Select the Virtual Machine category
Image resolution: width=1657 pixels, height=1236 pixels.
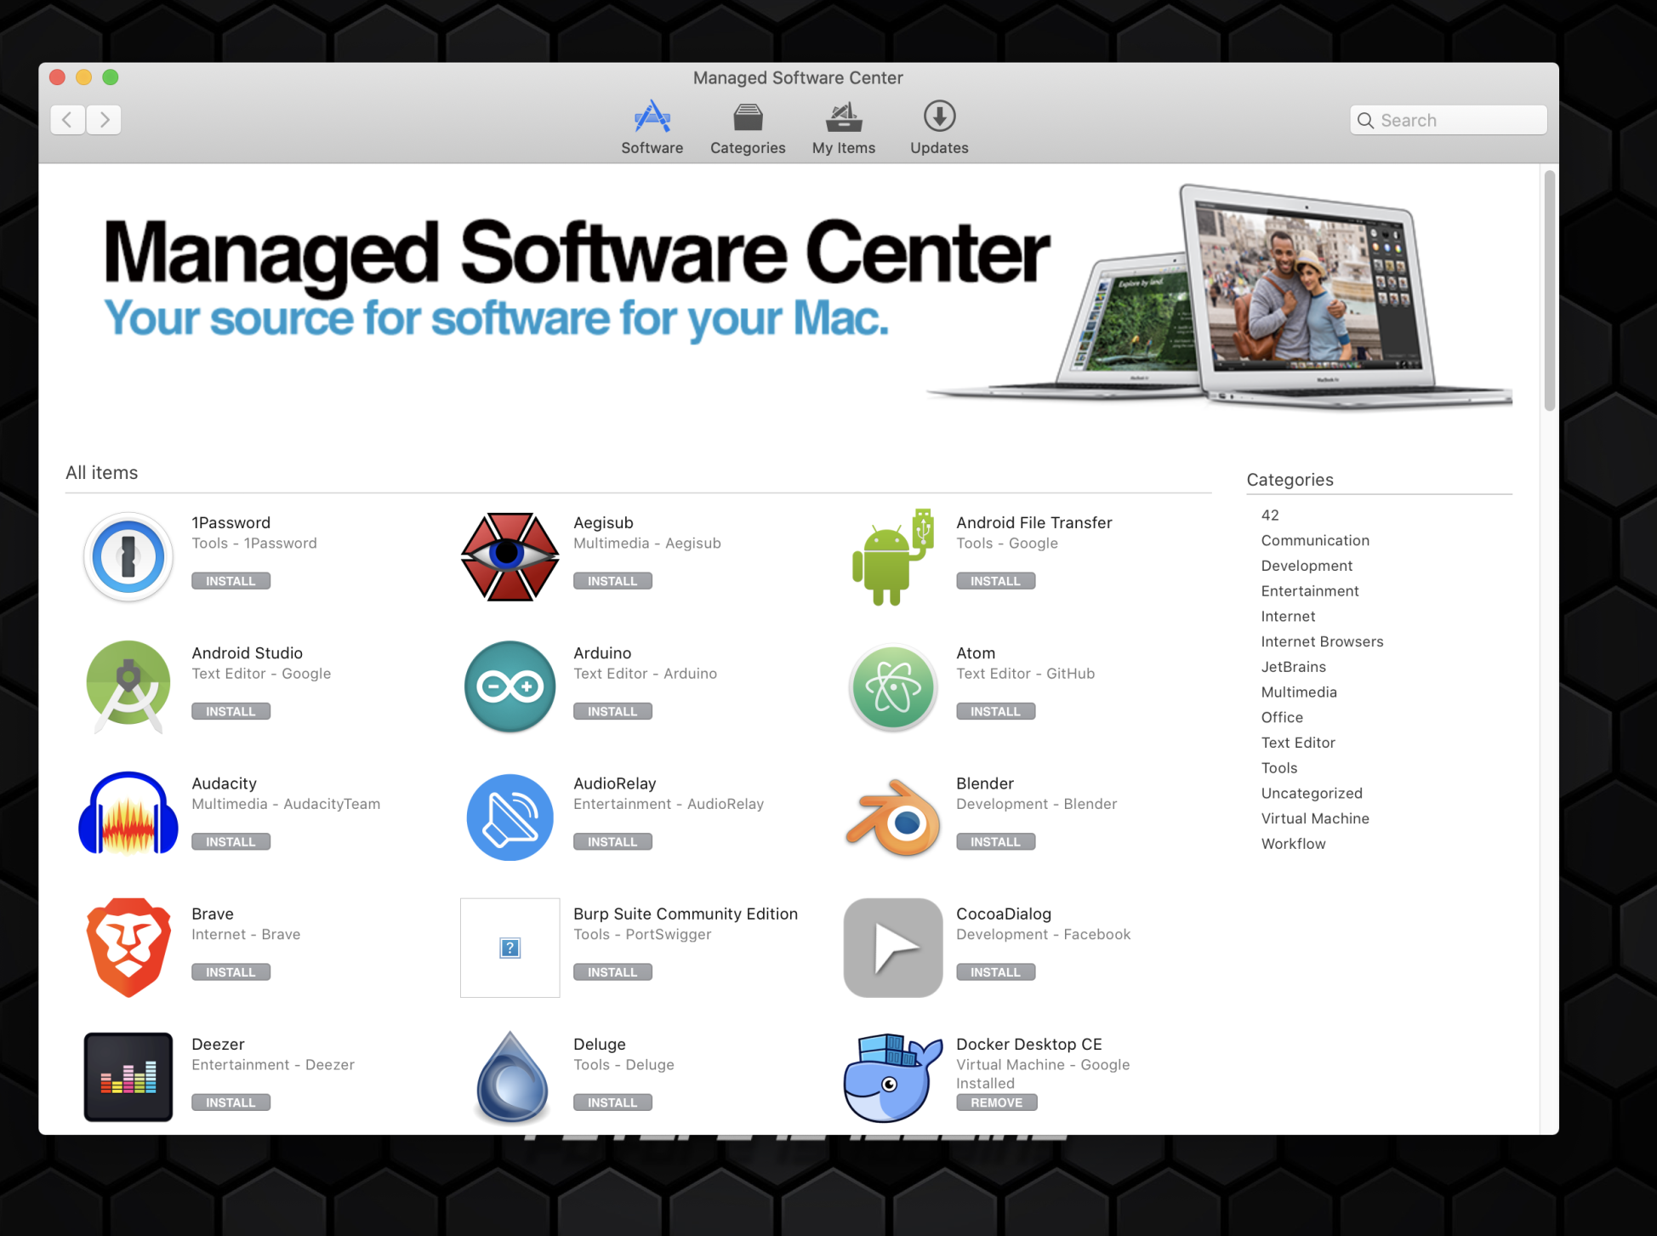click(1314, 818)
